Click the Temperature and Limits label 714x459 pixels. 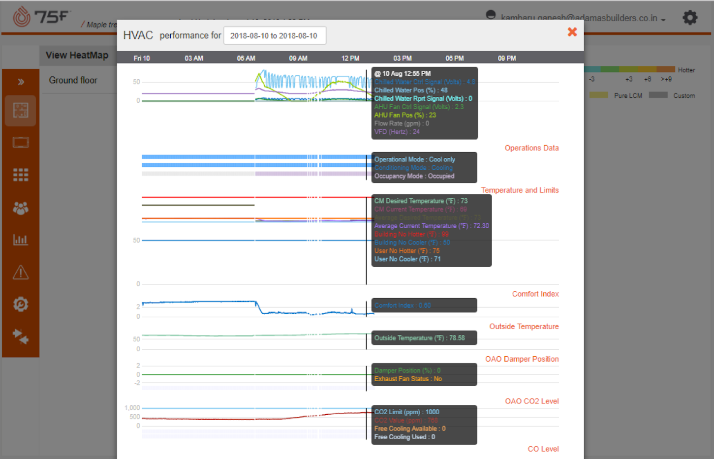520,190
